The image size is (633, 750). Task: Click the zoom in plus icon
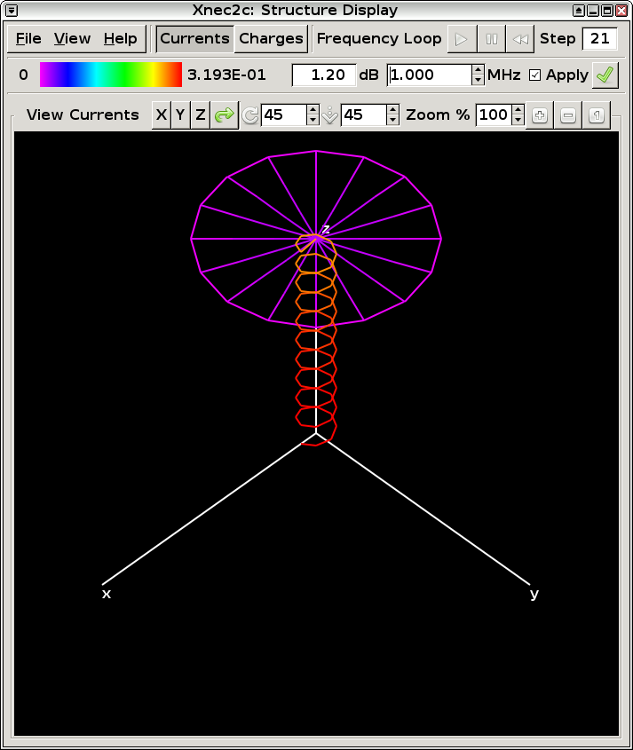[540, 115]
